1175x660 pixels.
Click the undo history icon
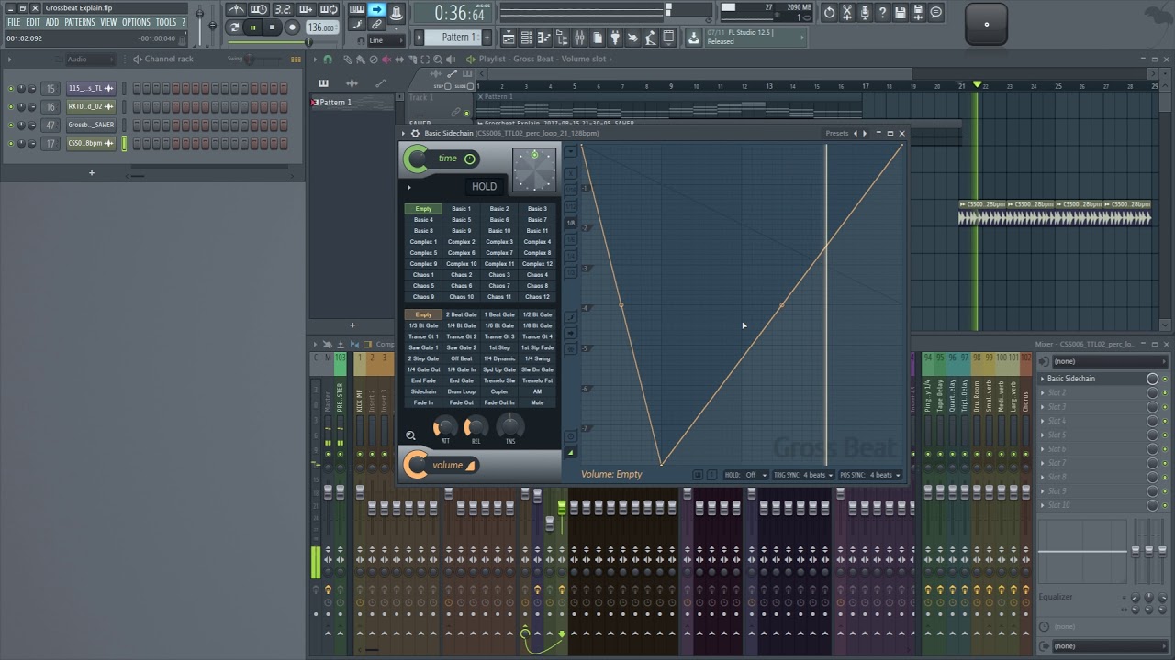(x=829, y=12)
